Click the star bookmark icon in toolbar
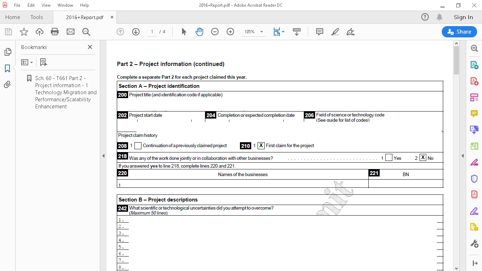The height and width of the screenshot is (271, 482). pyautogui.click(x=24, y=32)
